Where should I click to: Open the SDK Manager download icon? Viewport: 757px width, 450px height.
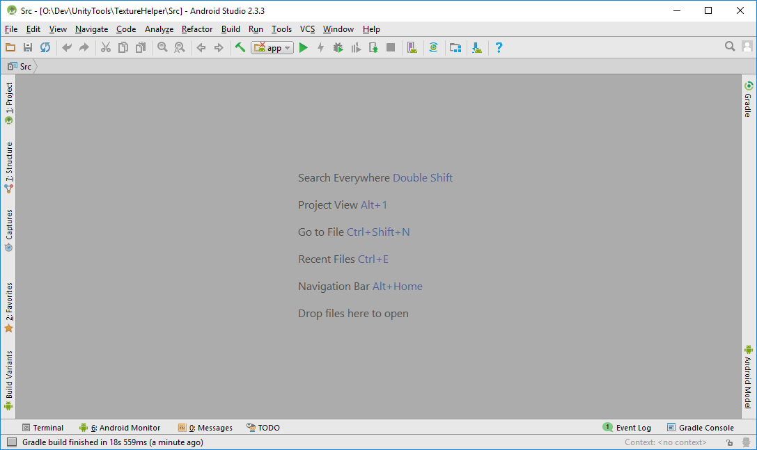click(477, 47)
